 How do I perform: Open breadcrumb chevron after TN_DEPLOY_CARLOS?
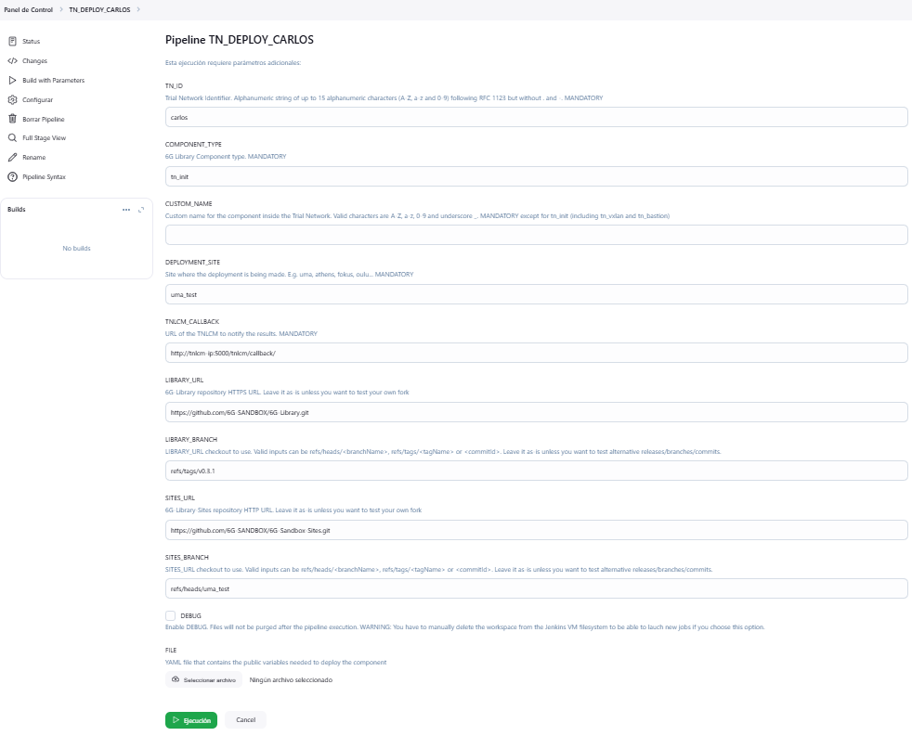[x=138, y=9]
